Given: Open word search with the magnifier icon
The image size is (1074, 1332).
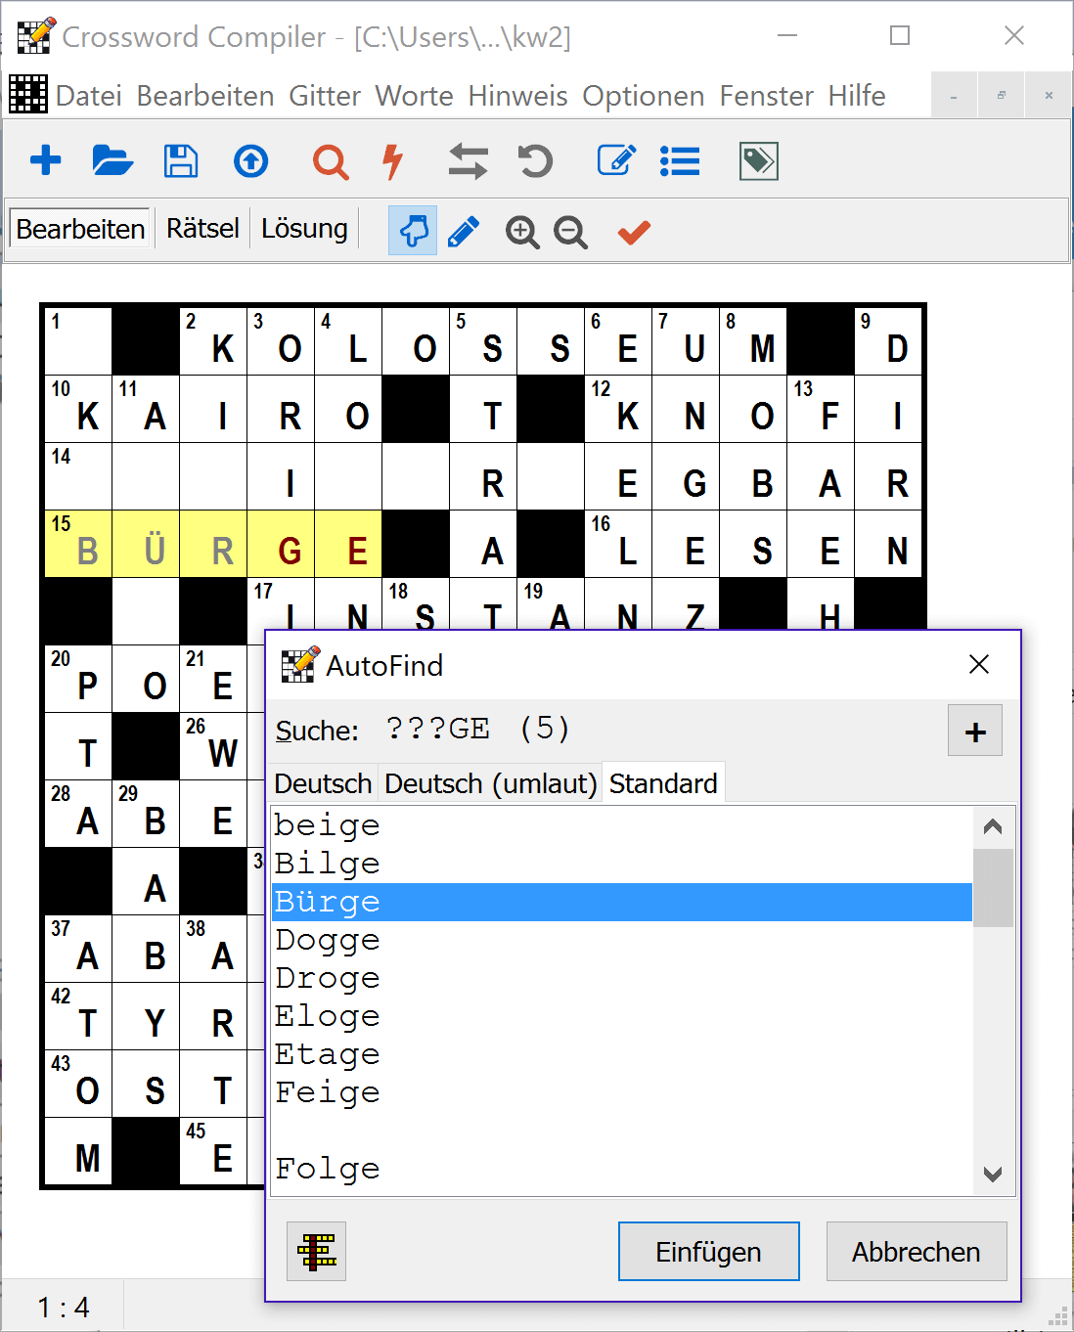Looking at the screenshot, I should coord(331,160).
